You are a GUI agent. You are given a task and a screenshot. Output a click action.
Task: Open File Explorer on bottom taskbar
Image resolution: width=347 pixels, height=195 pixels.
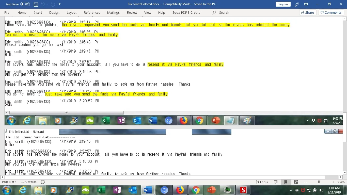click(x=38, y=190)
